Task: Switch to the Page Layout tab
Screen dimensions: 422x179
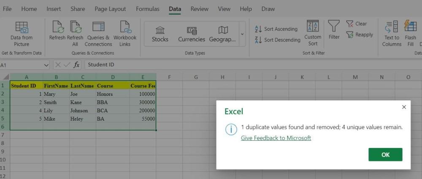Action: [x=110, y=9]
